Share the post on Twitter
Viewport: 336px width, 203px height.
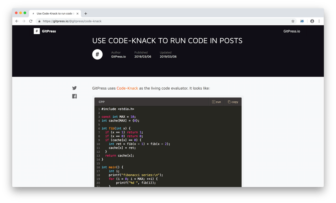point(74,88)
